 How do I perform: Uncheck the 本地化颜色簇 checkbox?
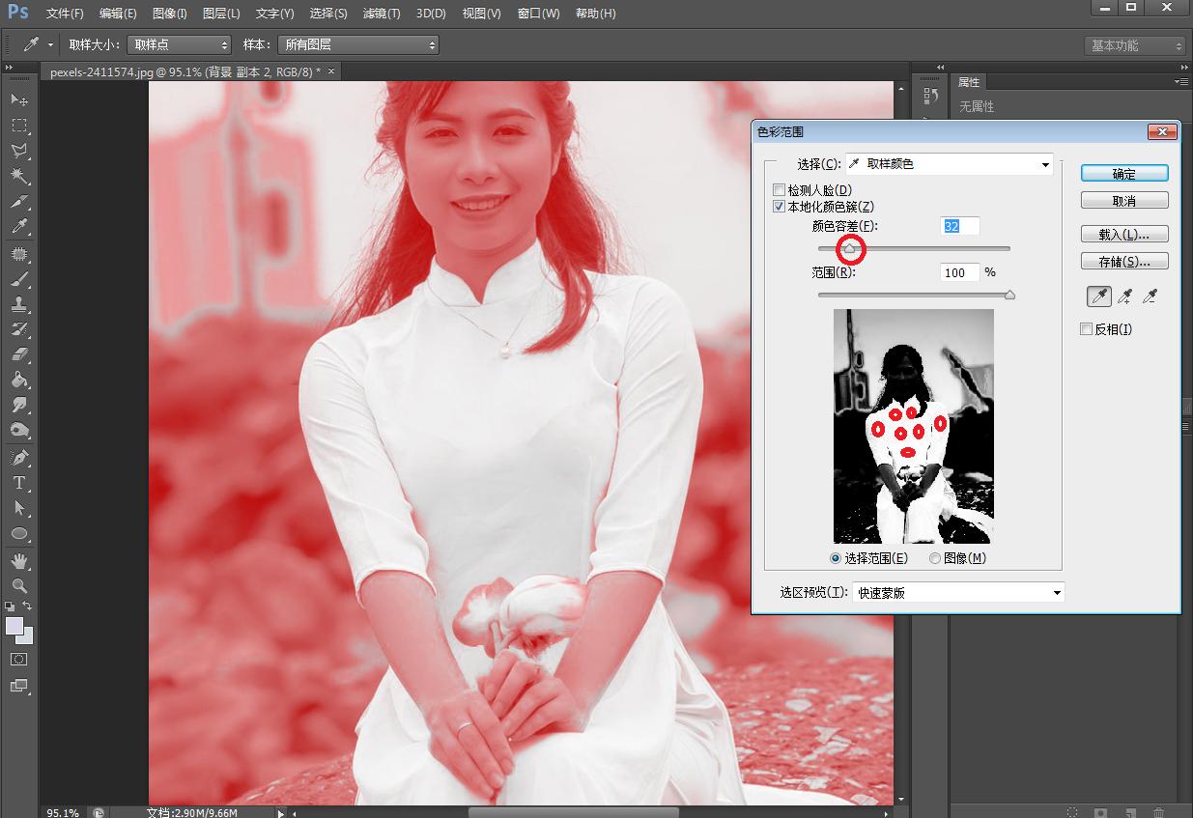tap(780, 207)
